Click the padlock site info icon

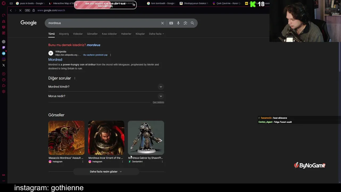(34, 10)
